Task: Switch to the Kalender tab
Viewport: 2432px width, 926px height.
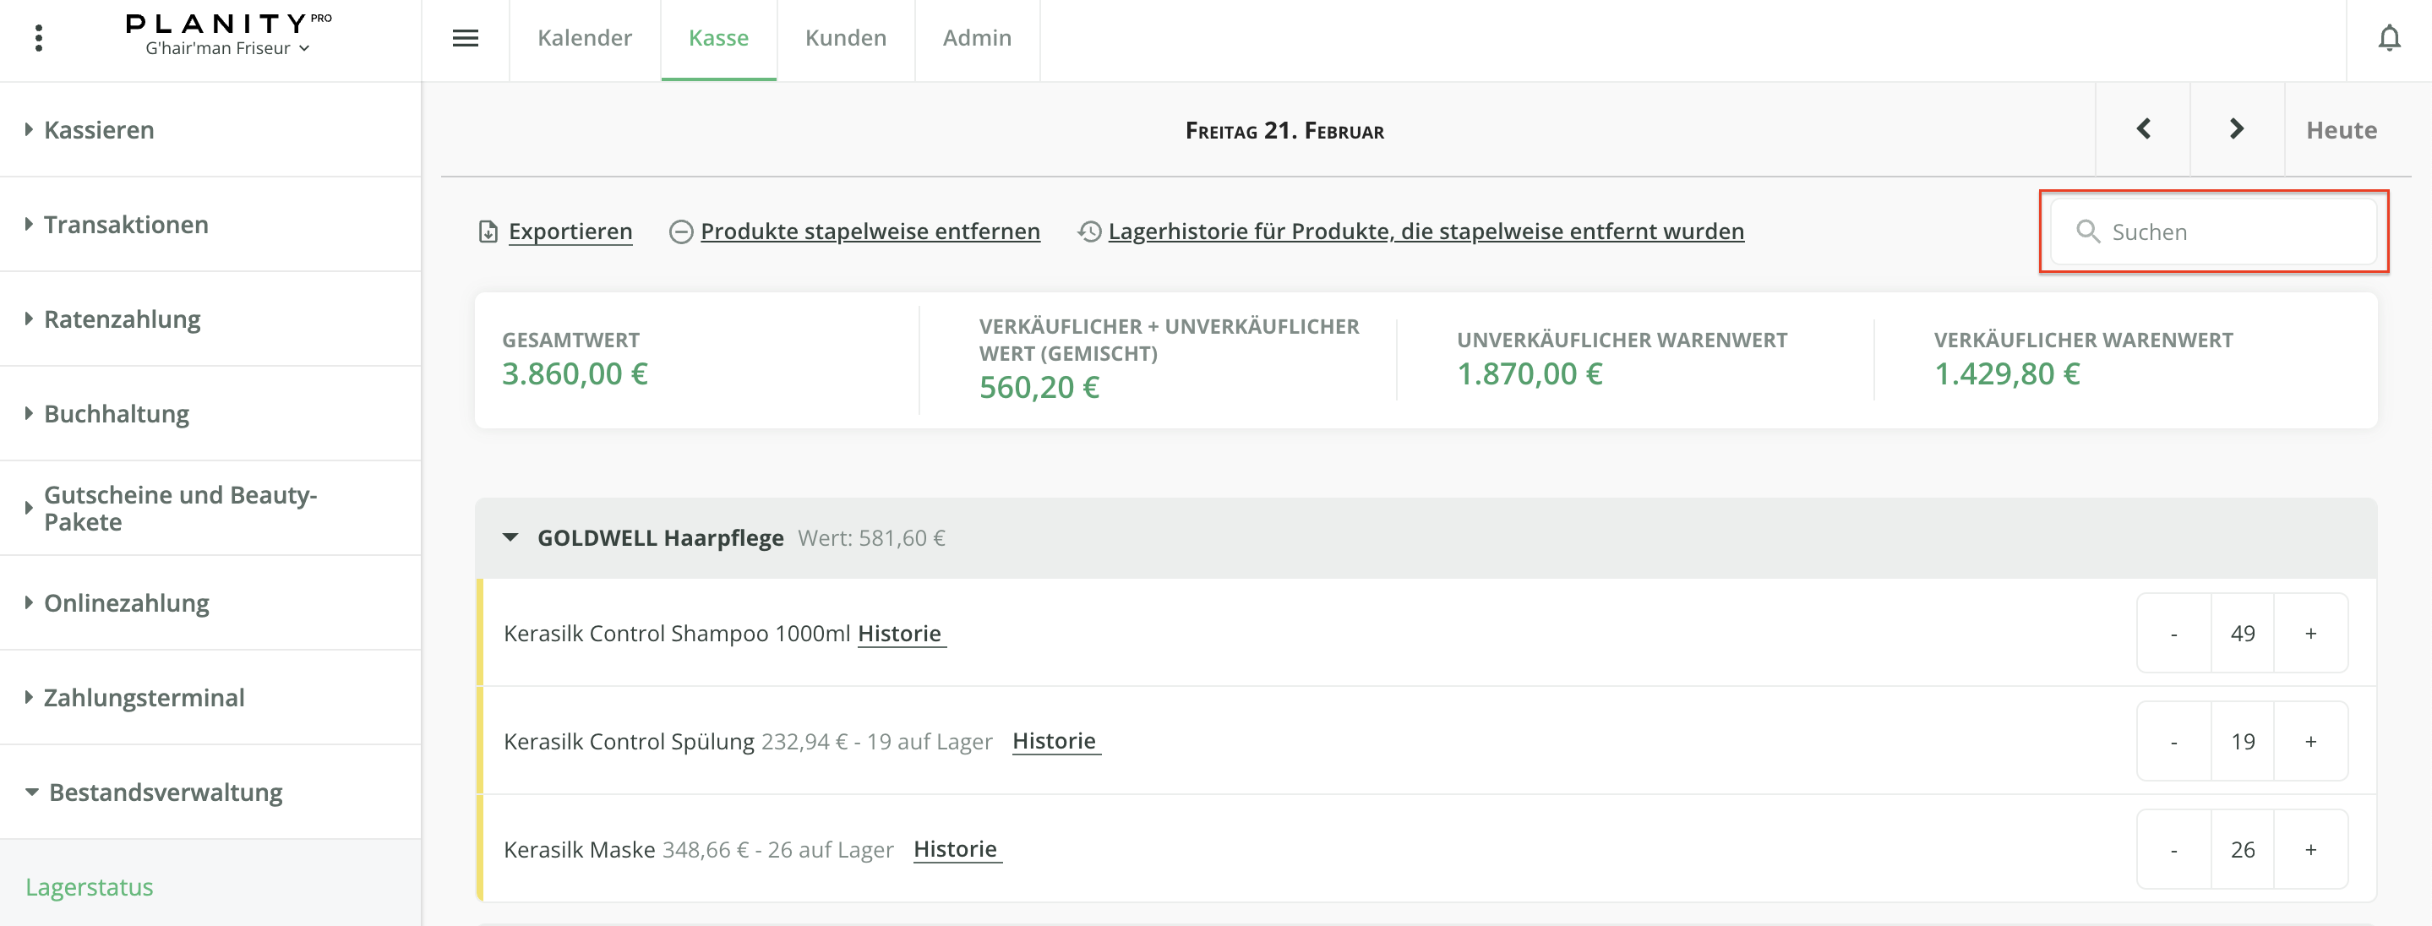Action: pos(585,38)
